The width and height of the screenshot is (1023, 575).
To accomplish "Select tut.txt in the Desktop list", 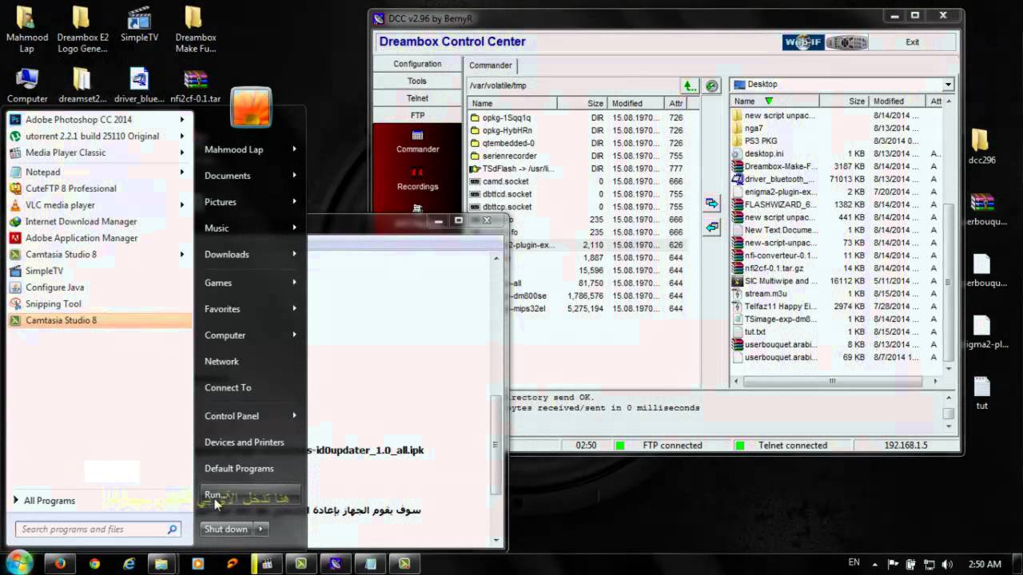I will (836, 331).
